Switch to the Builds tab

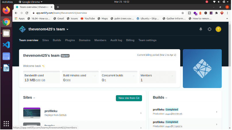pyautogui.click(x=57, y=40)
